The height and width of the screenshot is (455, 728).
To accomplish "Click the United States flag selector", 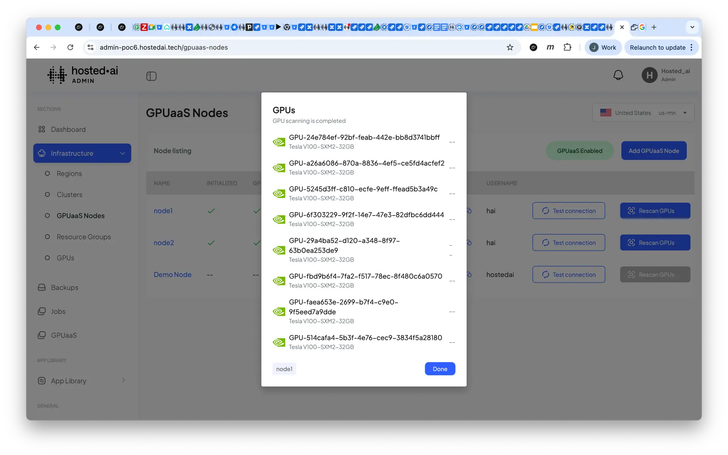I will [606, 113].
